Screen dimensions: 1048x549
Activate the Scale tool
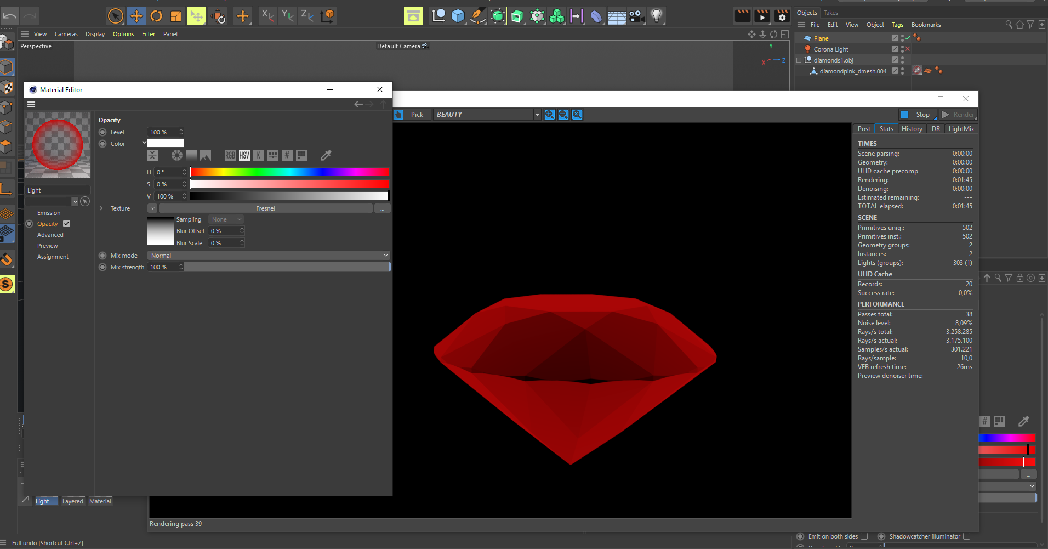(176, 16)
